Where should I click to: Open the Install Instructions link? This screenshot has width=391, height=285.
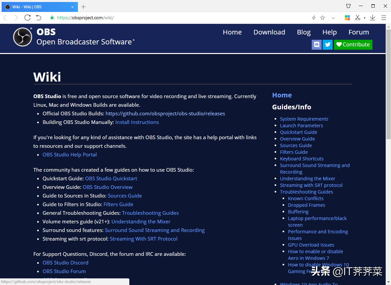click(x=137, y=122)
